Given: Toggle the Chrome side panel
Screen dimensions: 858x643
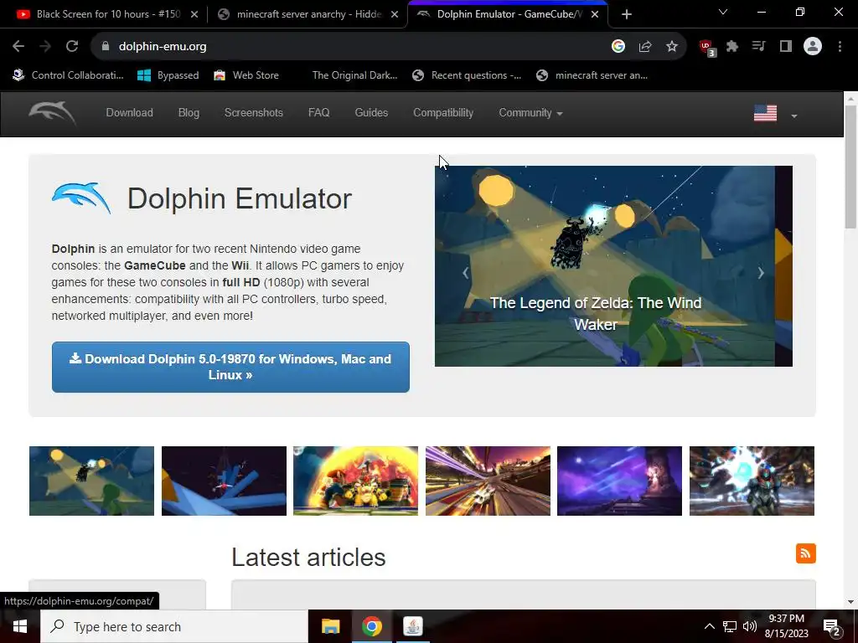Looking at the screenshot, I should 786,47.
